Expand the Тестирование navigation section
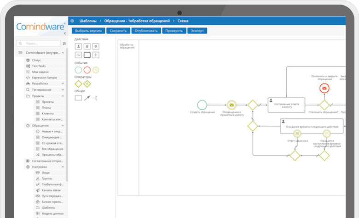 coord(63,90)
